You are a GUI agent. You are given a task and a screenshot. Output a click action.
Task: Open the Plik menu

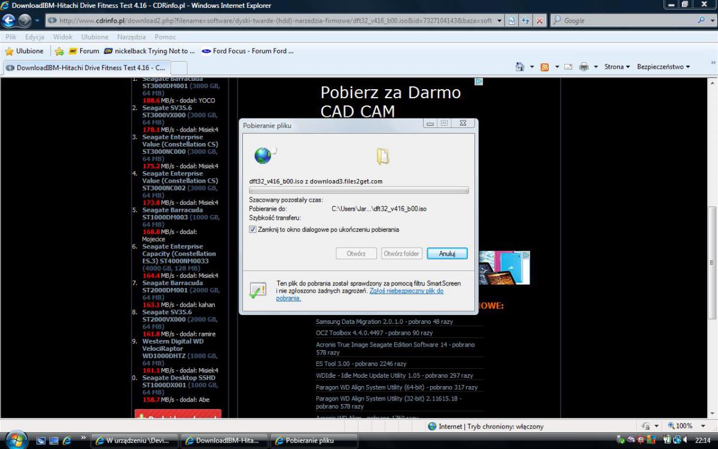coord(11,37)
